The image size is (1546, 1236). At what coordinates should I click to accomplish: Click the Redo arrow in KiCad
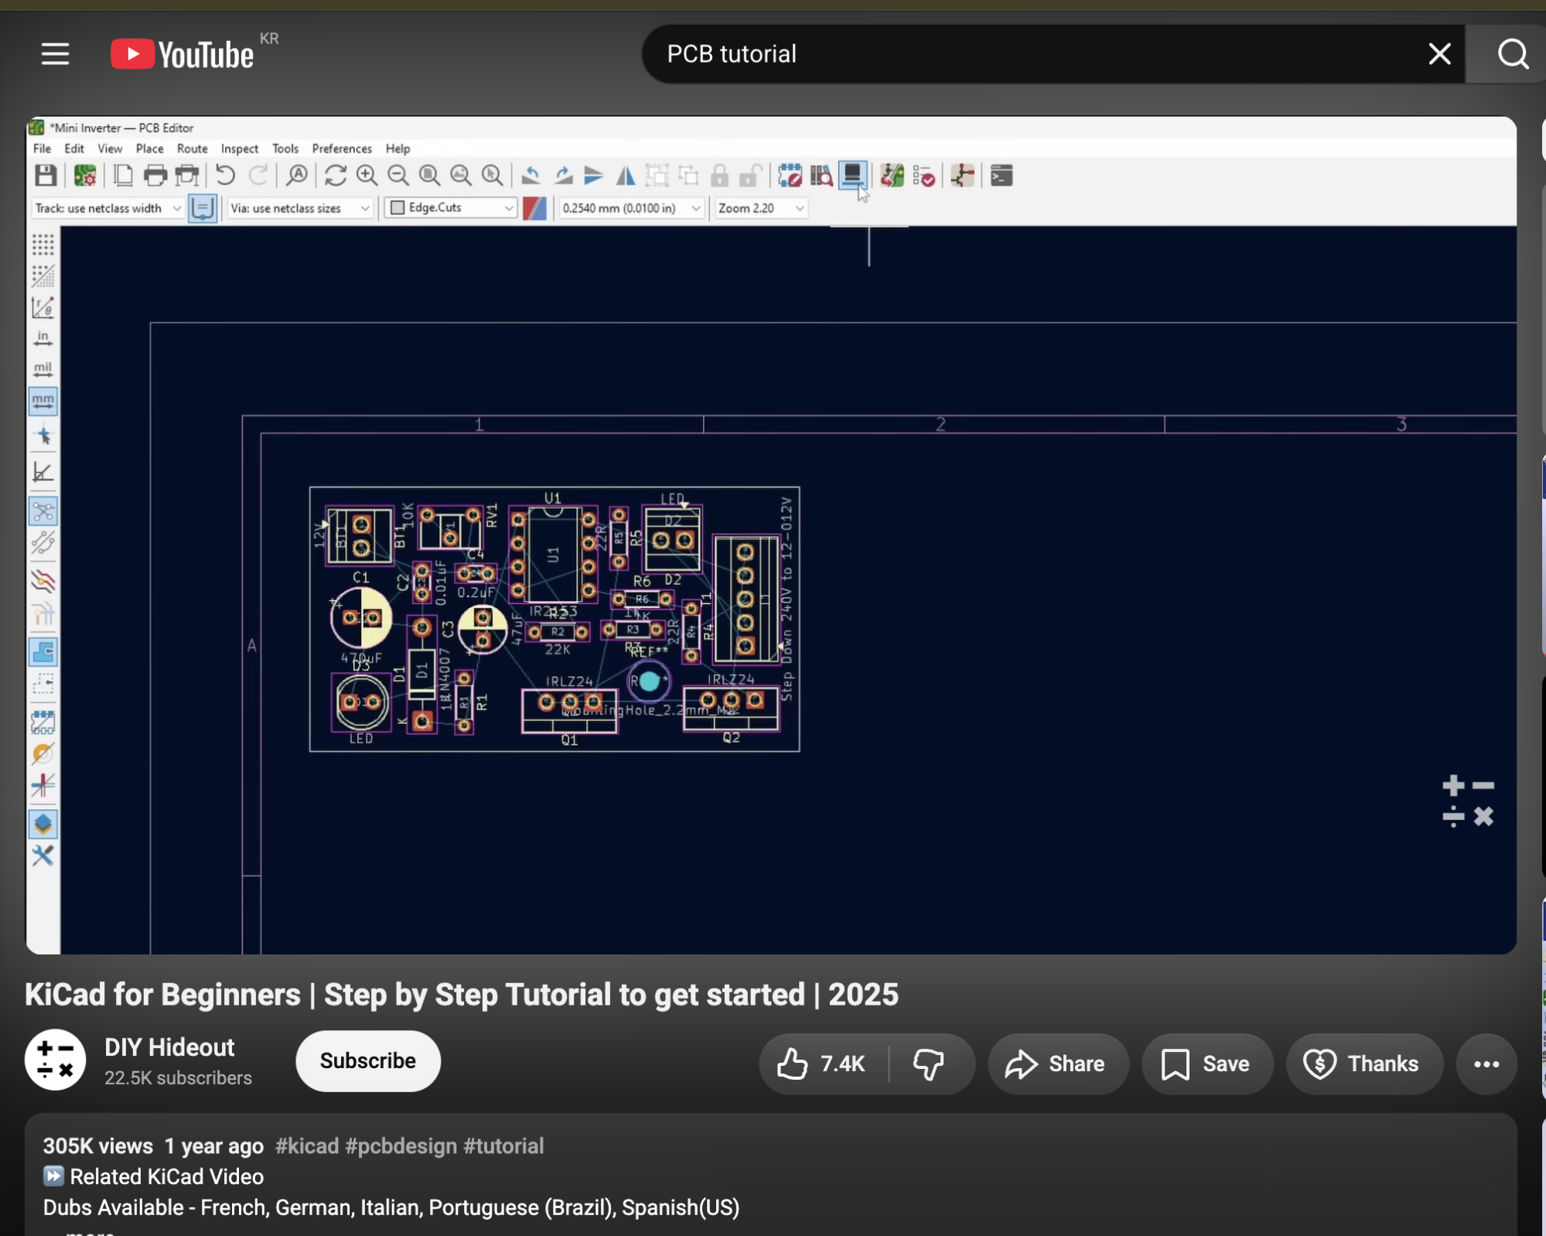[x=258, y=176]
